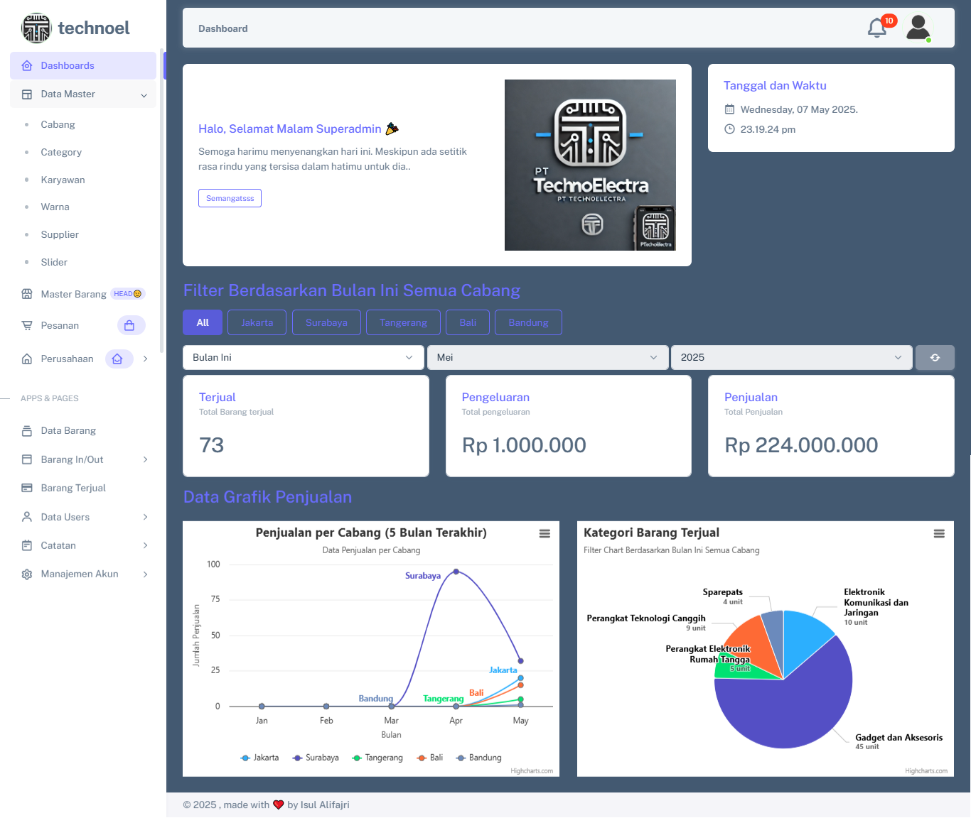The height and width of the screenshot is (818, 971).
Task: Toggle Jakarta series in chart legend
Action: click(x=259, y=758)
